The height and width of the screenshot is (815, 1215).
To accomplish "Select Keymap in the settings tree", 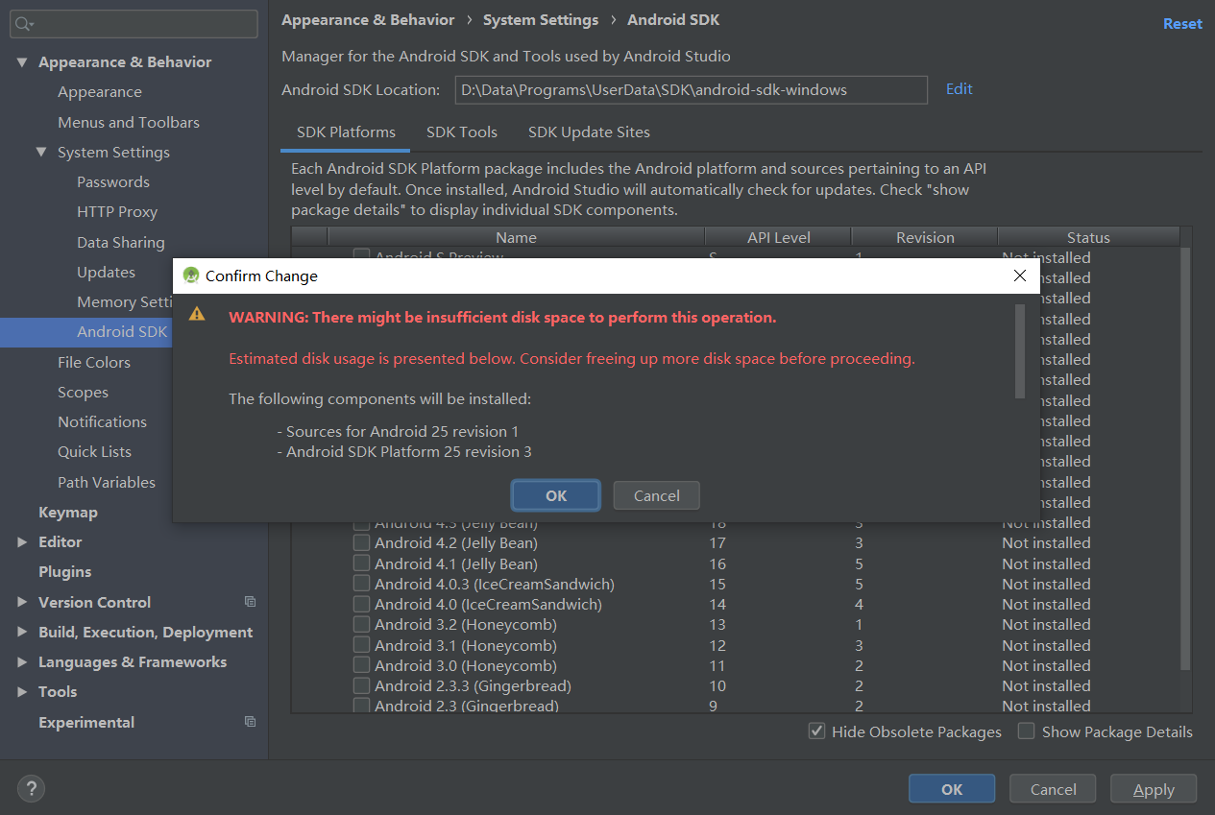I will tap(68, 512).
